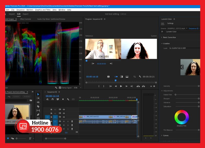Click the Lift button
The height and width of the screenshot is (148, 205).
tap(138, 86)
